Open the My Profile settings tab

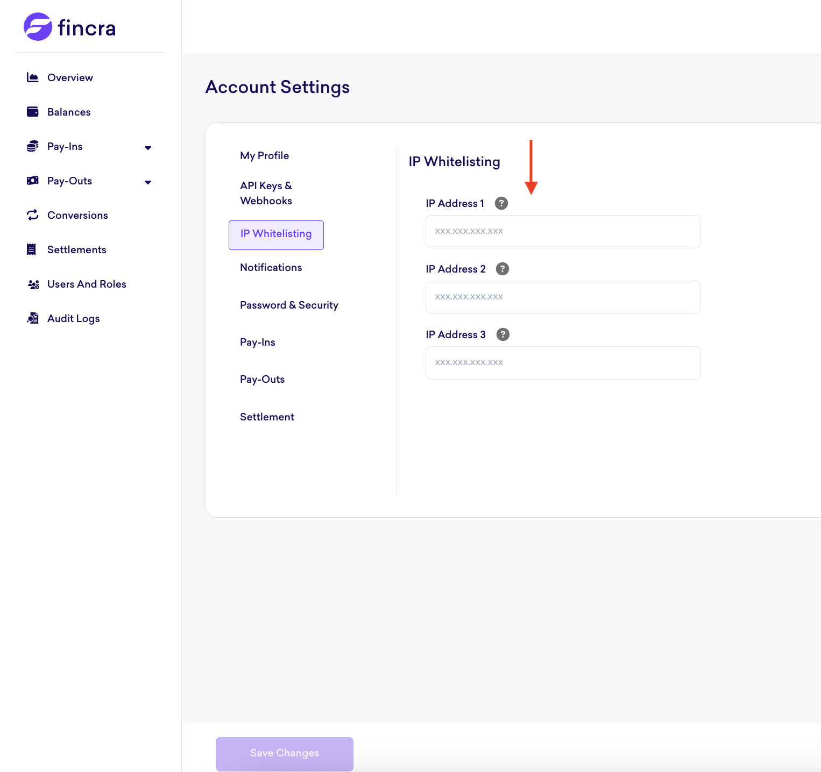[x=265, y=156]
